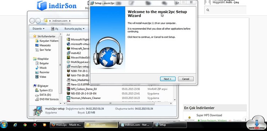Click Explorer back navigation button
Viewport: 267px width, 131px height.
coord(32,21)
